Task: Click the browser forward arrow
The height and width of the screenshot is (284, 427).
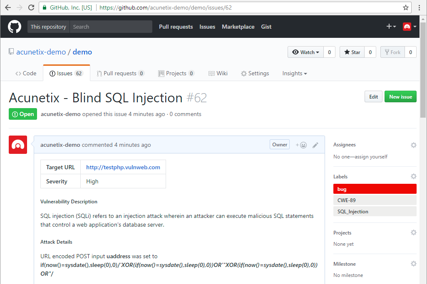Action: 20,7
